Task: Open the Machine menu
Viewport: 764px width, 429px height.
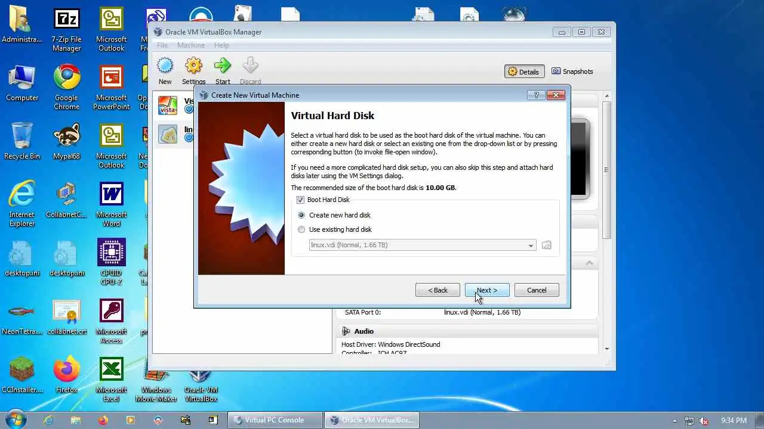Action: click(191, 45)
